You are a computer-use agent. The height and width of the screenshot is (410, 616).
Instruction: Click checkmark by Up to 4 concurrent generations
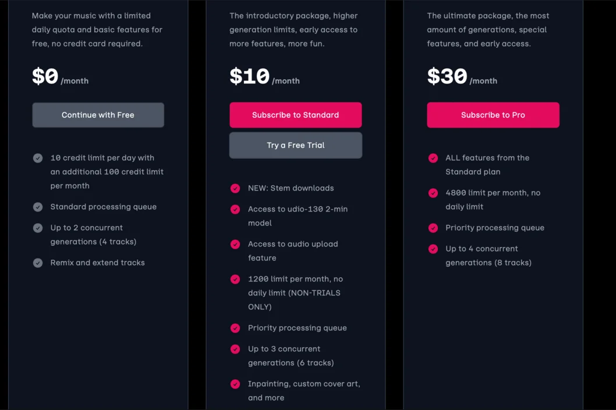click(x=433, y=249)
